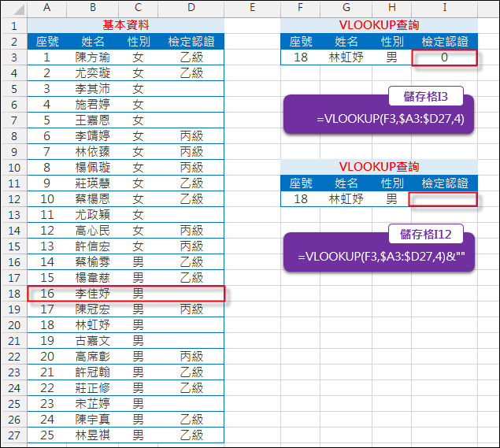Select the empty result cell I12
This screenshot has height=448, width=500.
click(443, 199)
